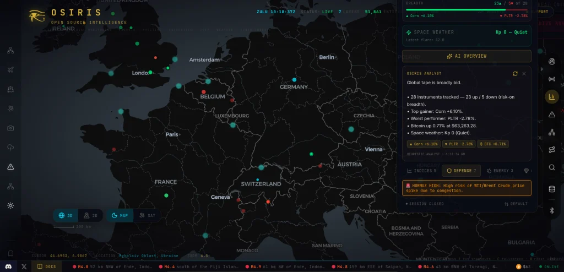Image resolution: width=564 pixels, height=272 pixels.
Task: Select the storm weather cloud icon
Action: [10, 147]
